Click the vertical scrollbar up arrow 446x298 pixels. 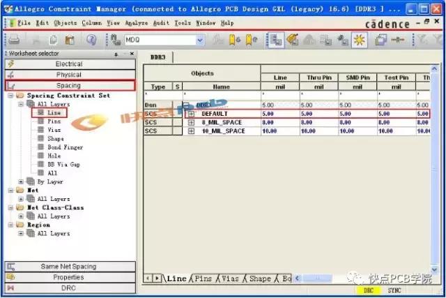(434, 68)
